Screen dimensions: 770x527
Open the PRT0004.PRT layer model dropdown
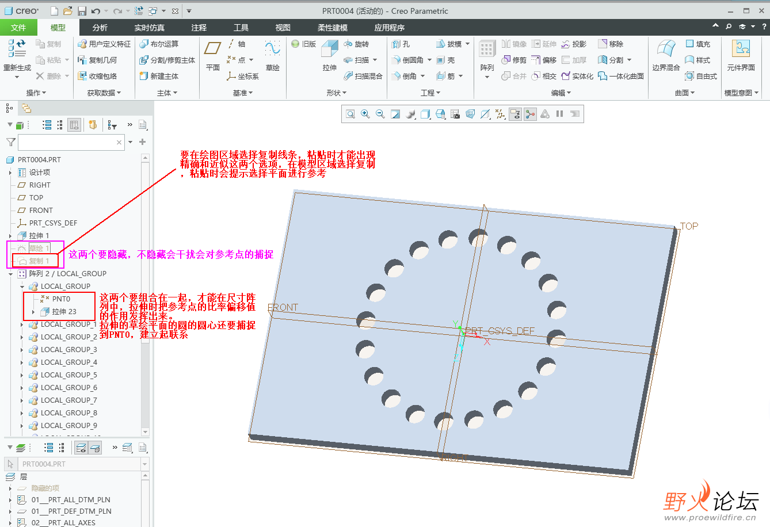coord(144,464)
